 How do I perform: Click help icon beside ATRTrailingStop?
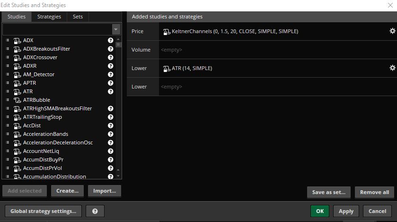point(111,117)
